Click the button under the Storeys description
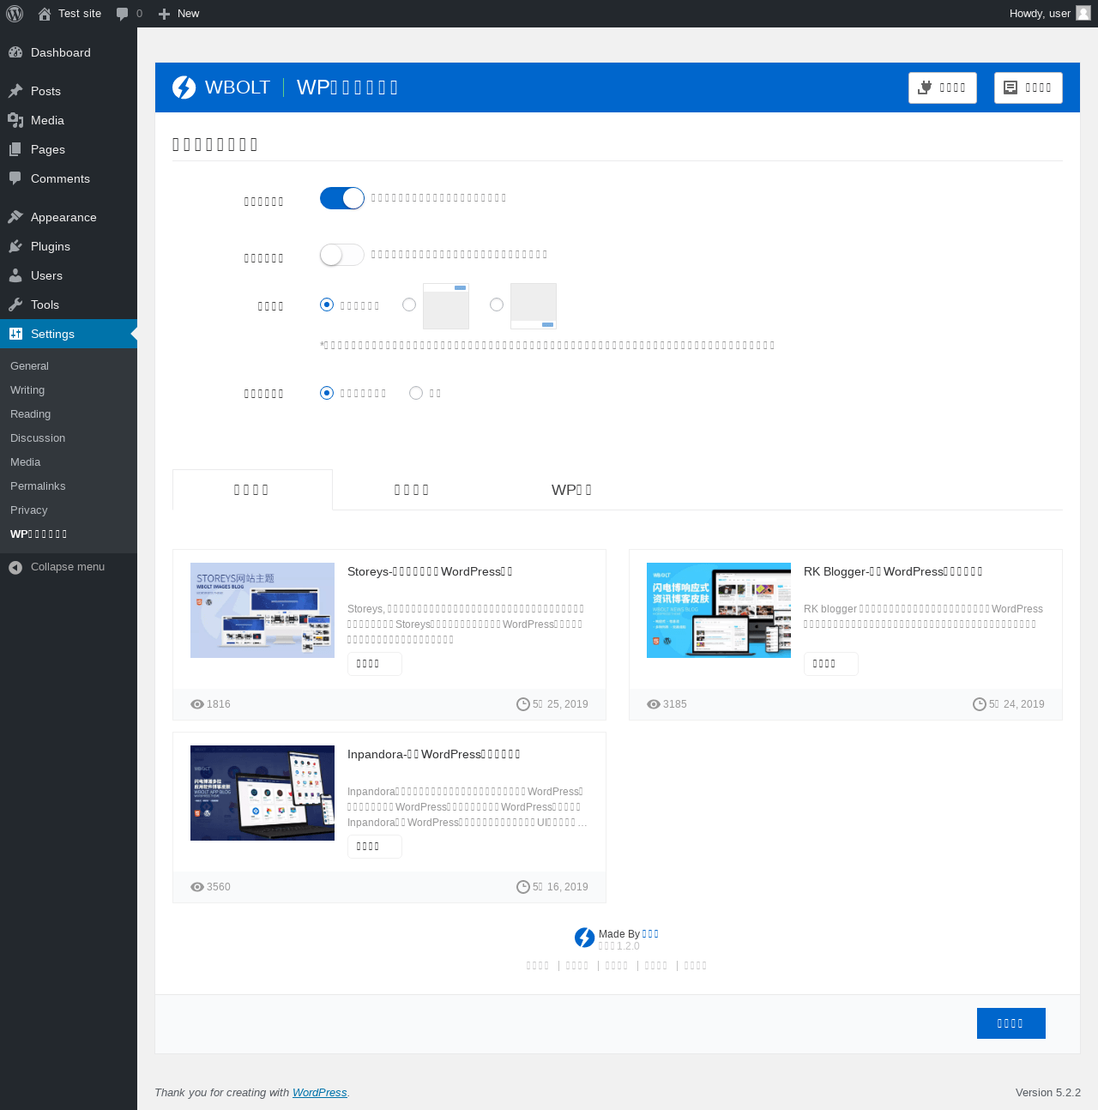The height and width of the screenshot is (1110, 1098). [375, 664]
